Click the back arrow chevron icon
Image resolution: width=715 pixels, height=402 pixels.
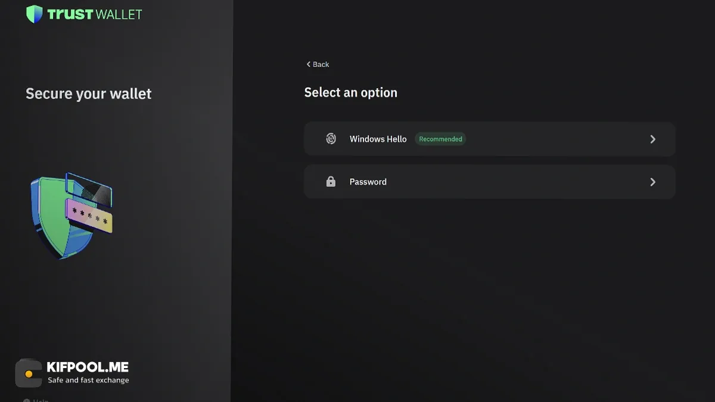point(308,64)
